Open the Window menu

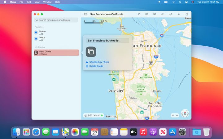47,2
